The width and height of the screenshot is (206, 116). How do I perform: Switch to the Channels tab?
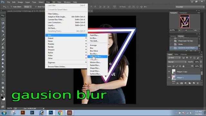click(x=183, y=54)
